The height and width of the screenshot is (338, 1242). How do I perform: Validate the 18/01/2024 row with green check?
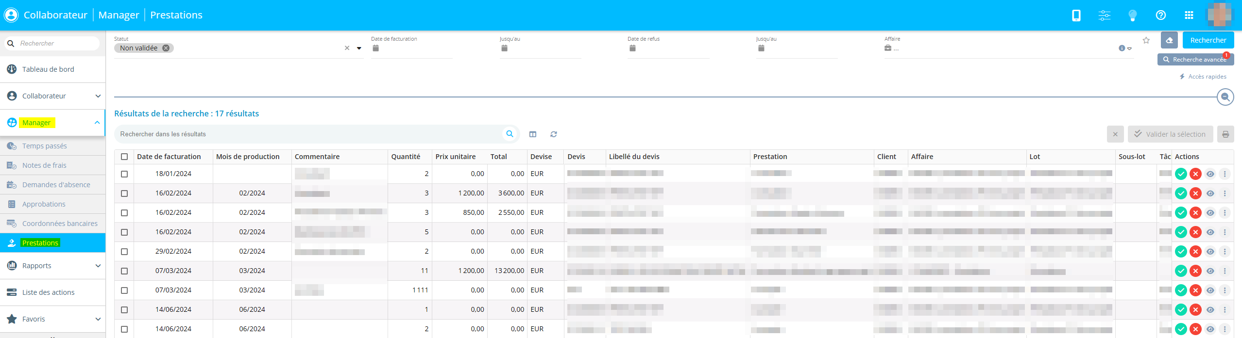pos(1181,174)
